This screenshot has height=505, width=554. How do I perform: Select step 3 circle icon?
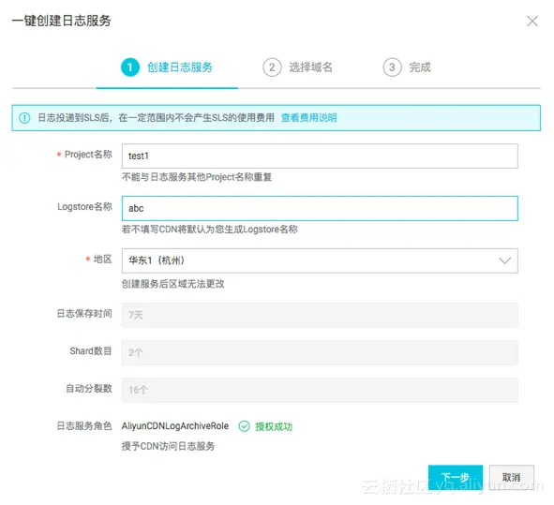pos(392,67)
